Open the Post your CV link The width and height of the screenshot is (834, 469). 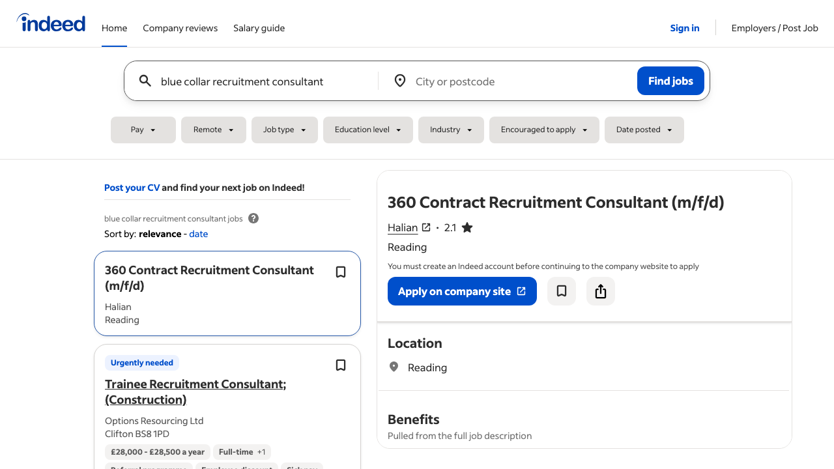132,187
